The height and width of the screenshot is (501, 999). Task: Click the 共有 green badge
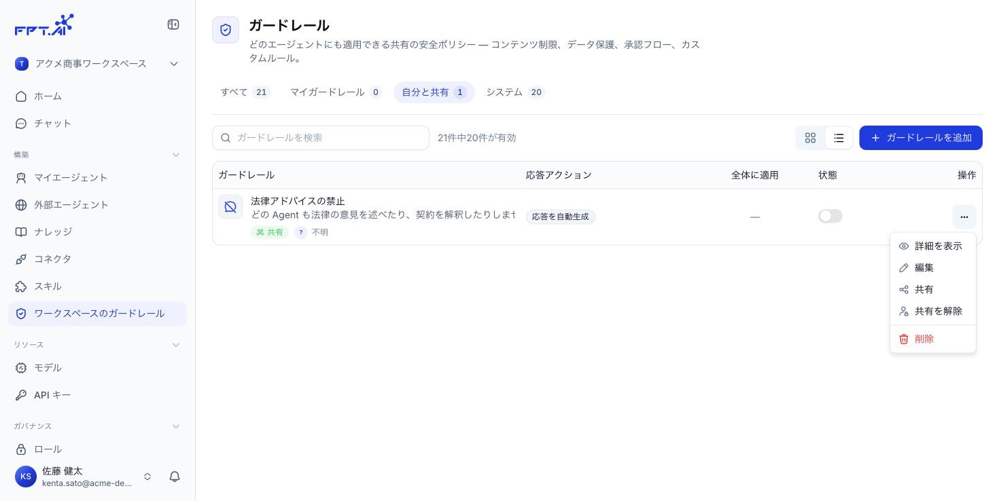click(270, 232)
